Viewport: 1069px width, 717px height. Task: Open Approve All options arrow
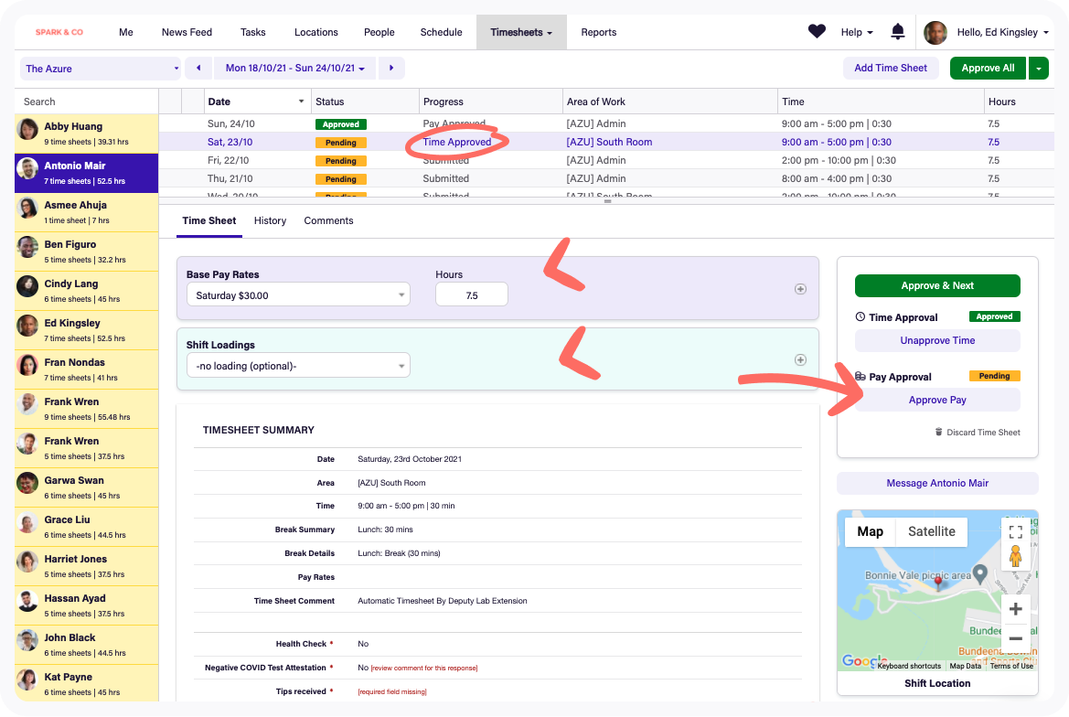click(1038, 69)
